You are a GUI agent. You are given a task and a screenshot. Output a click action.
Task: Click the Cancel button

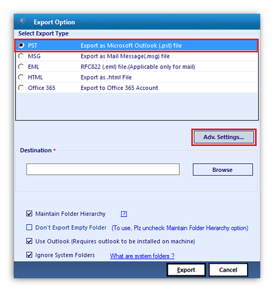click(x=228, y=270)
